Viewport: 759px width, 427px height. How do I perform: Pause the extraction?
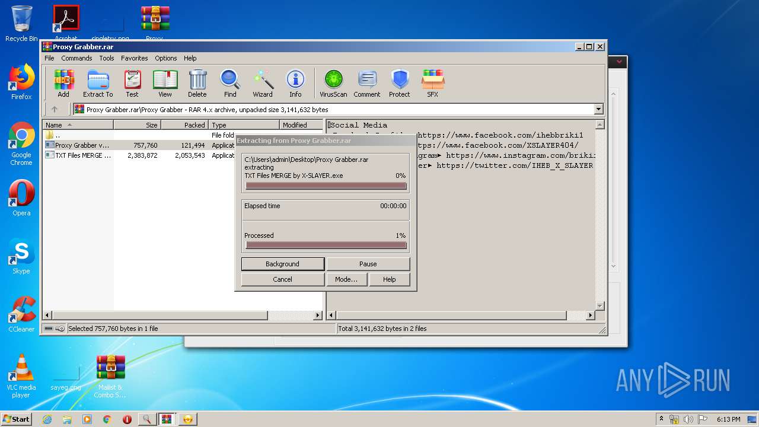pyautogui.click(x=368, y=264)
